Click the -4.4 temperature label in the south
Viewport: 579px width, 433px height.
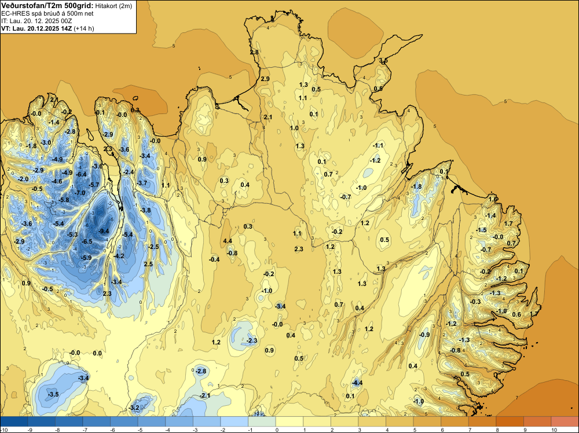(357, 383)
